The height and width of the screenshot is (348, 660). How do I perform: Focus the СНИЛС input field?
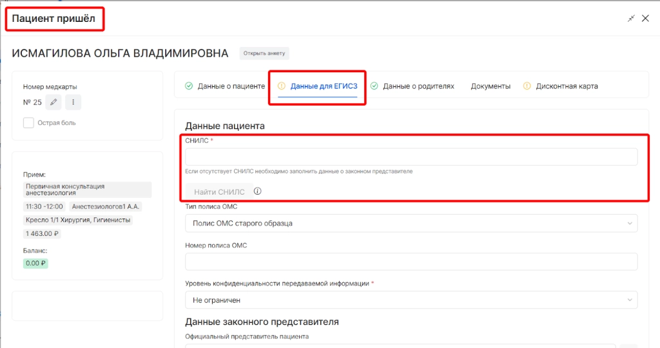tap(411, 157)
